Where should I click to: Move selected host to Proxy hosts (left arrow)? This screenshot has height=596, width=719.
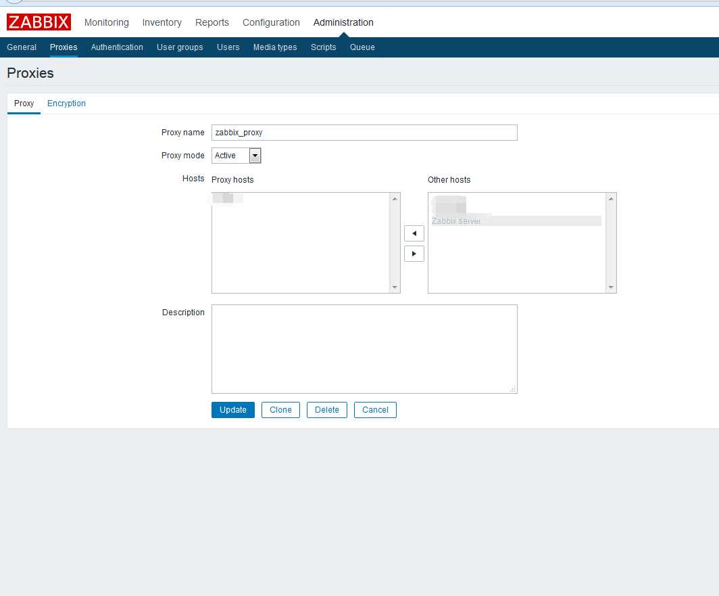tap(414, 233)
